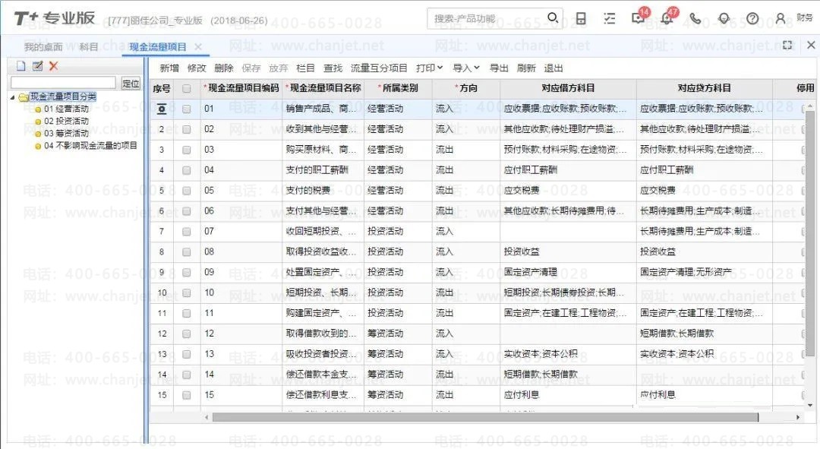Click 退出 button
The image size is (820, 449).
point(553,68)
